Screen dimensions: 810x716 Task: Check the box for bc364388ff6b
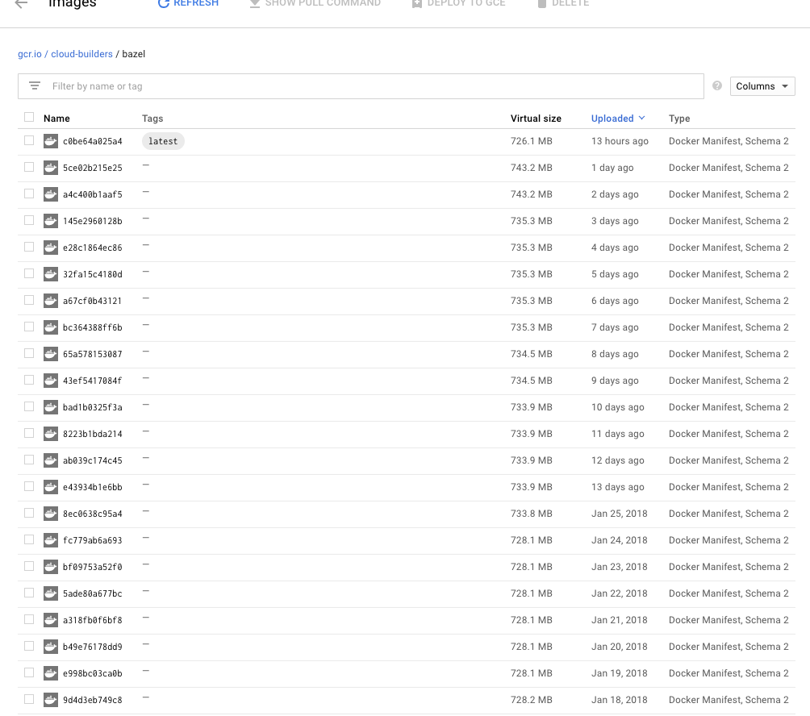tap(29, 327)
